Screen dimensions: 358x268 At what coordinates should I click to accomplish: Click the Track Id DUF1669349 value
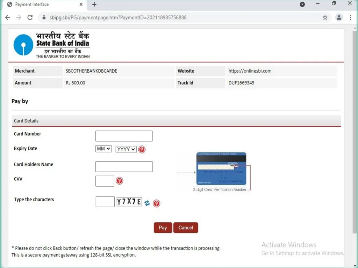(241, 83)
